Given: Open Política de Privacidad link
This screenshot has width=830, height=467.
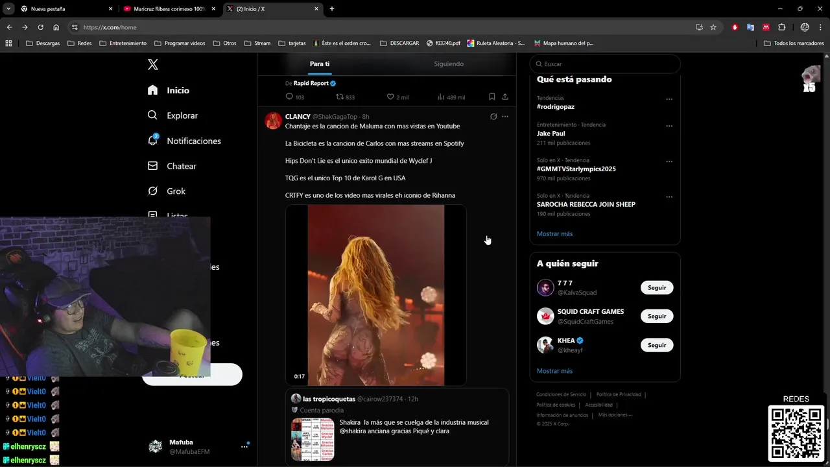Looking at the screenshot, I should click(619, 394).
